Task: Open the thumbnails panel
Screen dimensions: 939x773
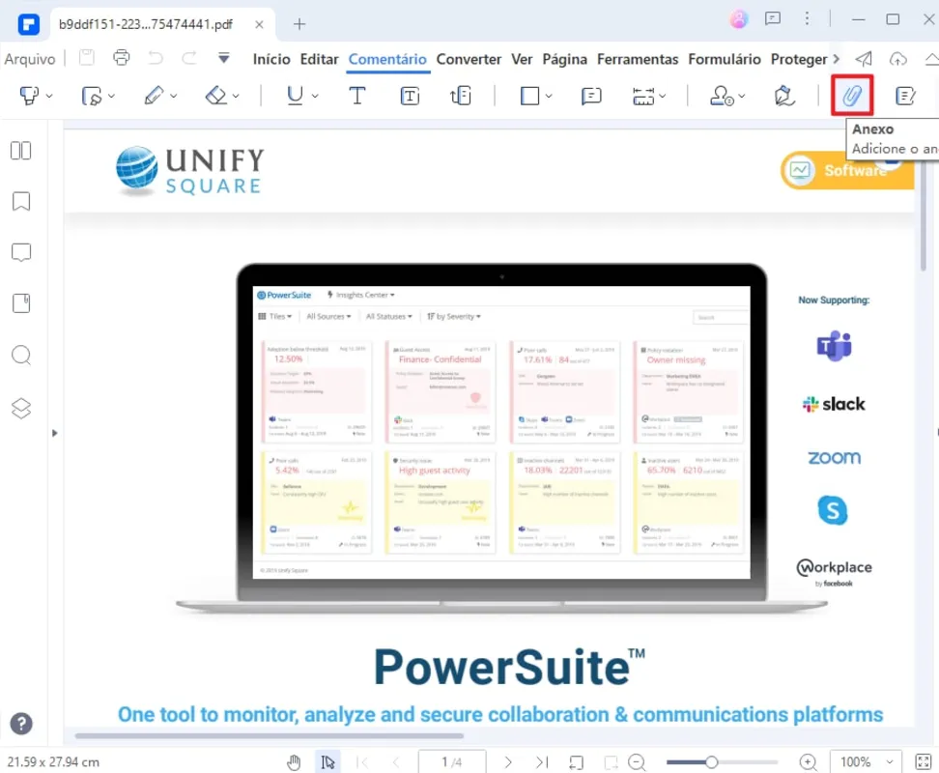Action: [21, 151]
